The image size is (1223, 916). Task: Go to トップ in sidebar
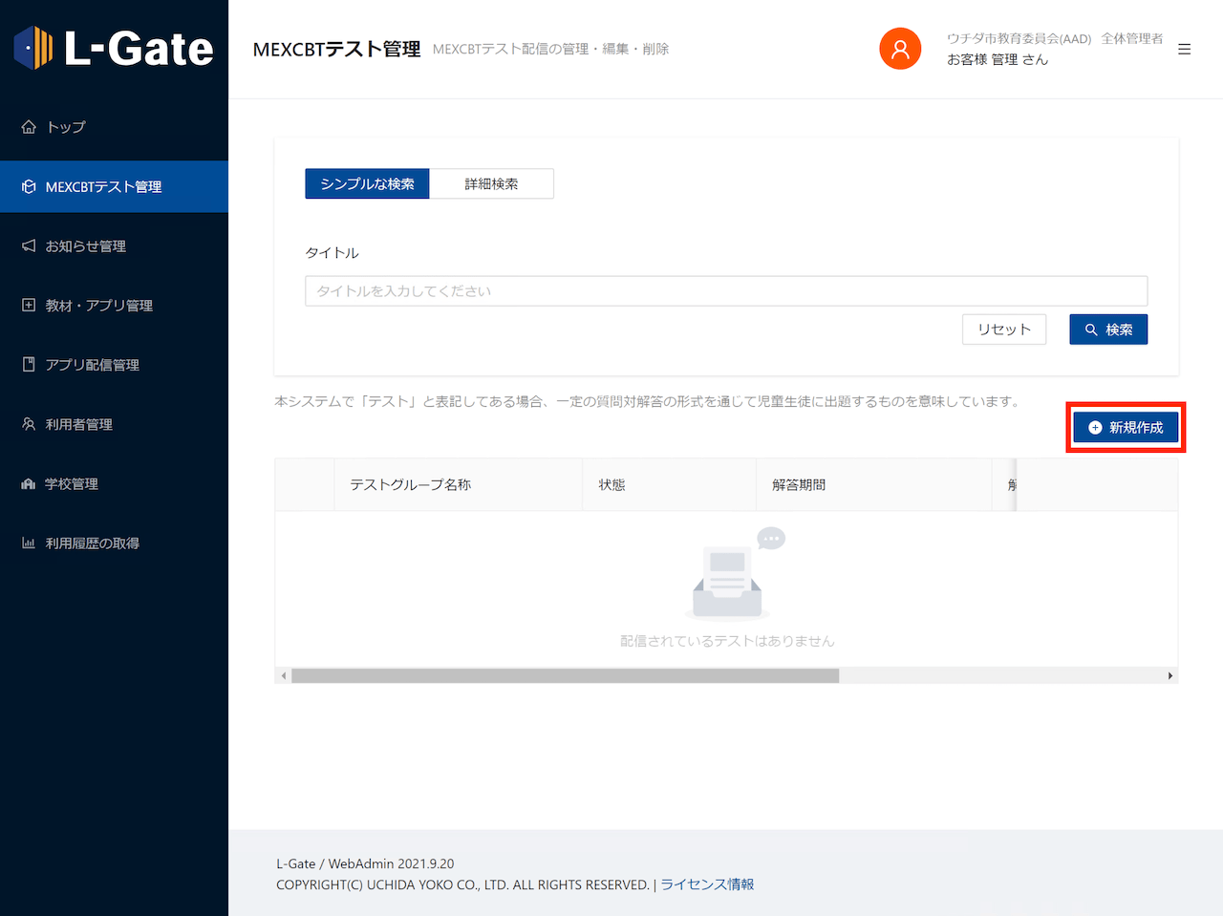coord(114,127)
